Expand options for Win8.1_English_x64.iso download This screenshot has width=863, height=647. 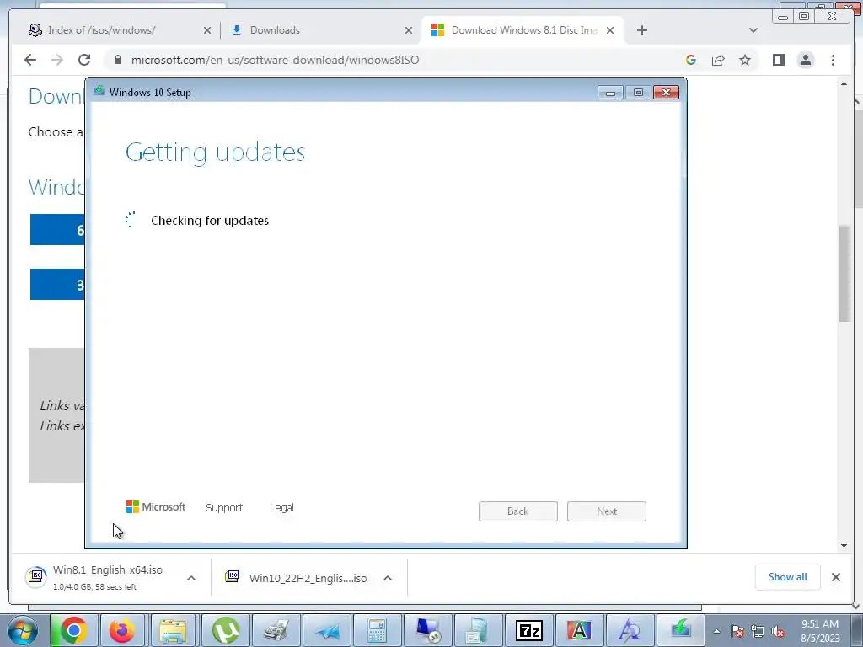pos(191,578)
